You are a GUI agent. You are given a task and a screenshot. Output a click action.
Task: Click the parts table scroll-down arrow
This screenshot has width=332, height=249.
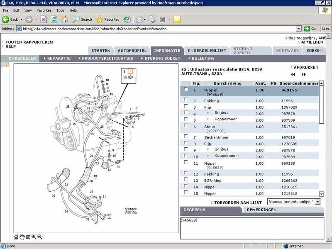321,194
